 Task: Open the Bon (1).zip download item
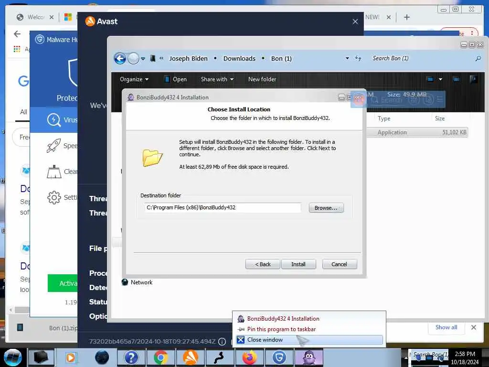click(x=47, y=328)
